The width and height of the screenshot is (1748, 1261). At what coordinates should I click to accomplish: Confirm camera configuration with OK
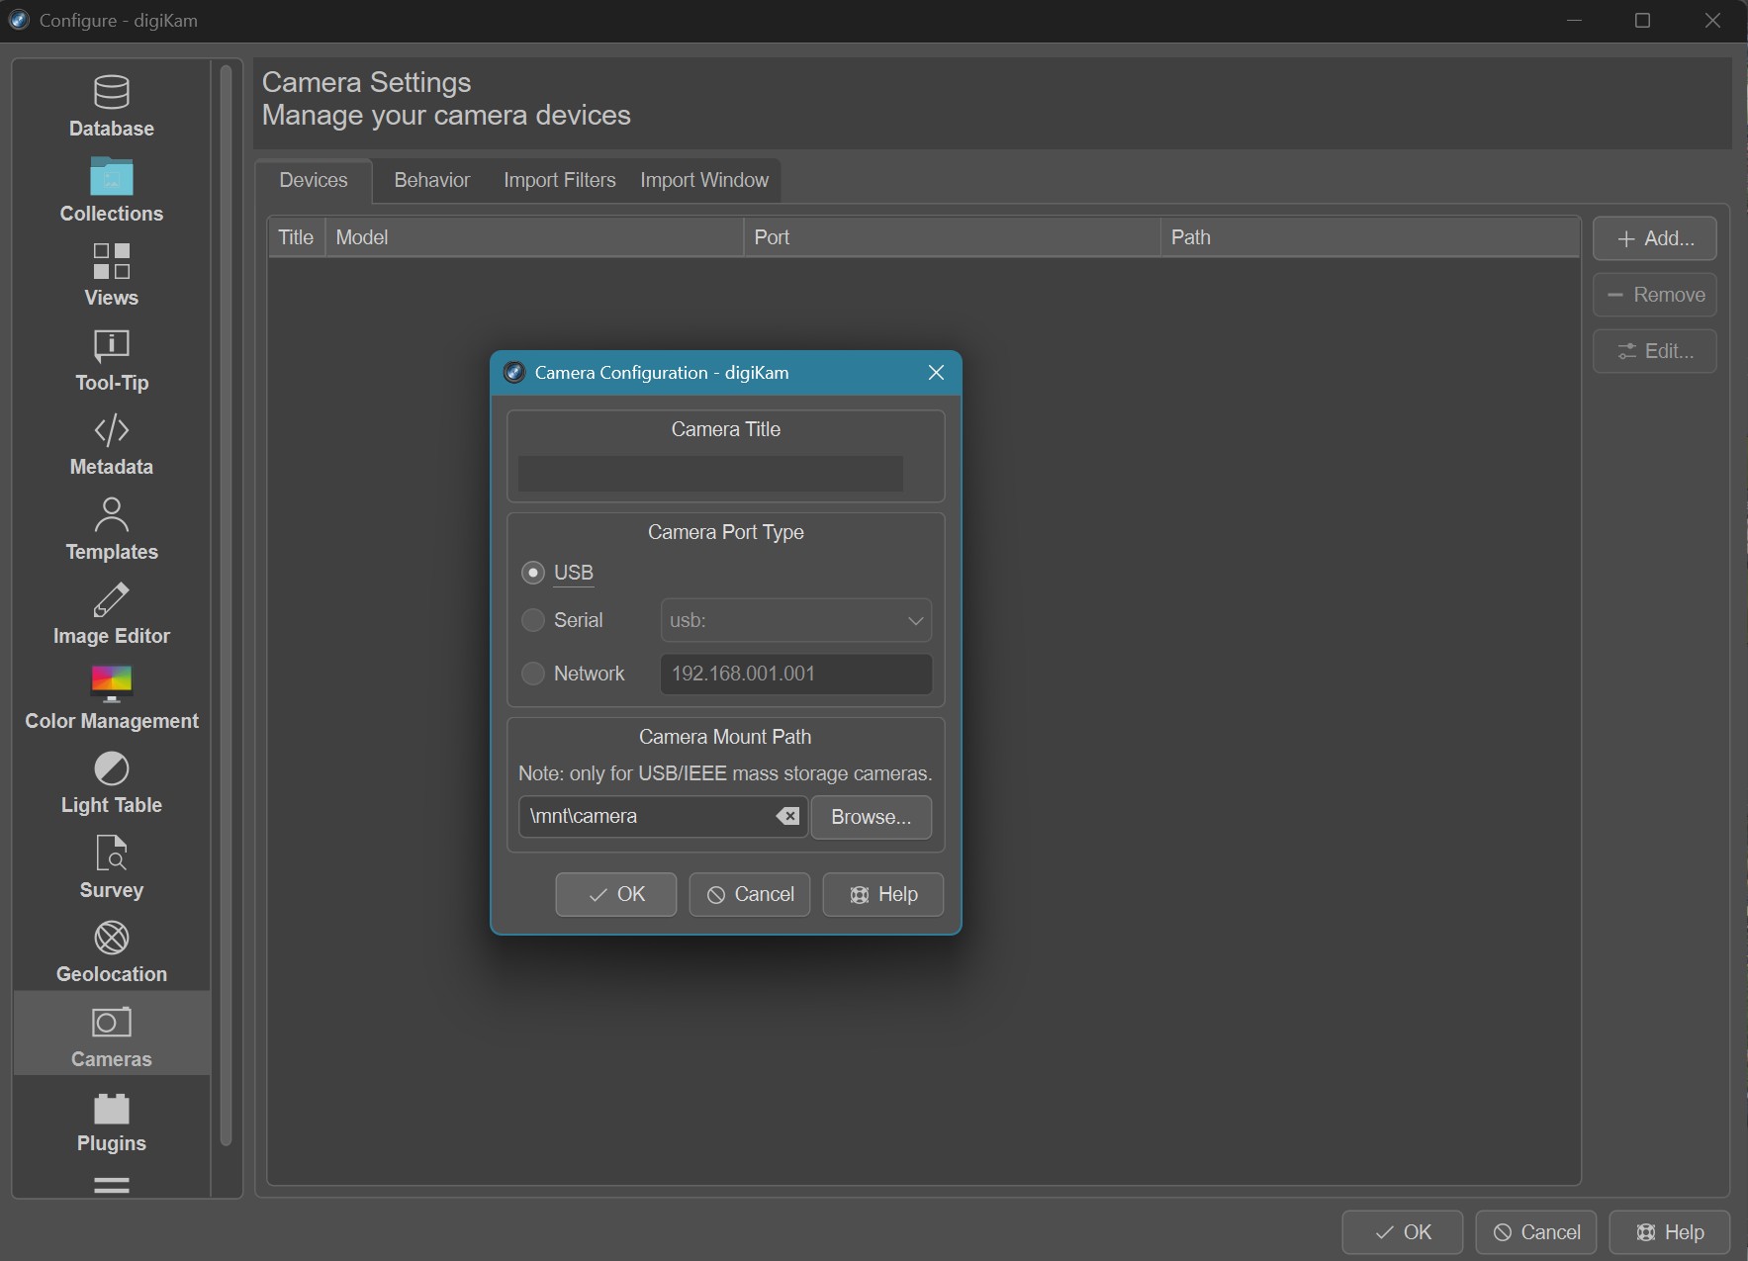(615, 894)
